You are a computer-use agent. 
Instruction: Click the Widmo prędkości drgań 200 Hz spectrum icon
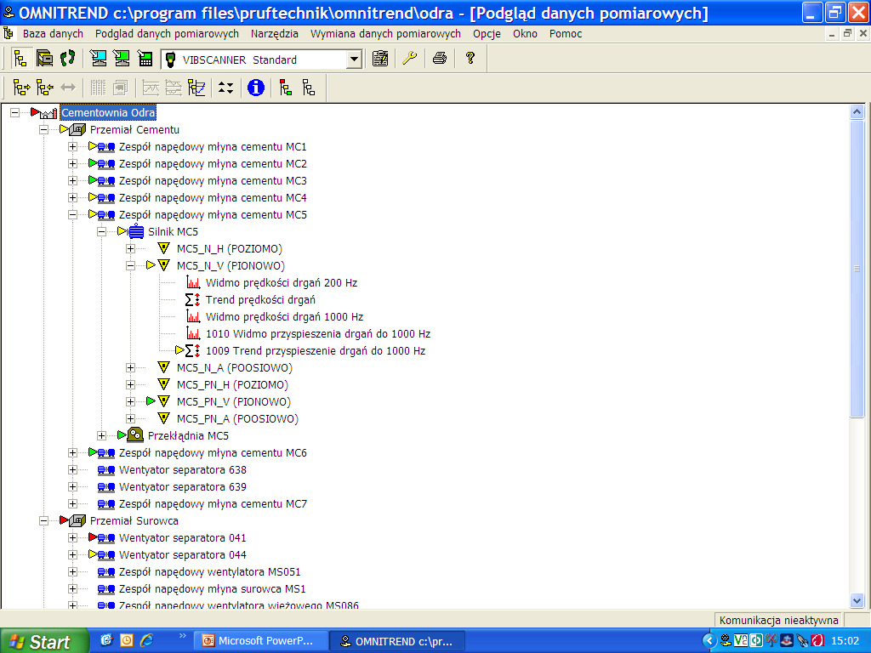(x=193, y=282)
